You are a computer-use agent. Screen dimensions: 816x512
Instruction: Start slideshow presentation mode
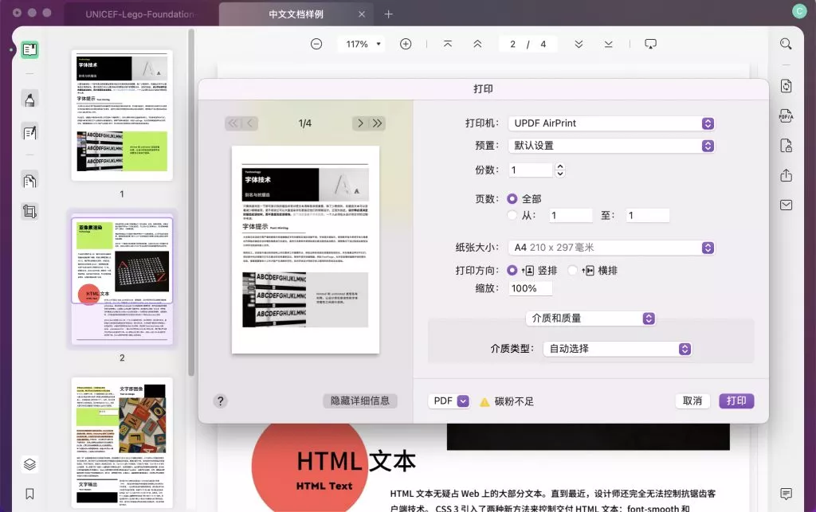tap(650, 44)
